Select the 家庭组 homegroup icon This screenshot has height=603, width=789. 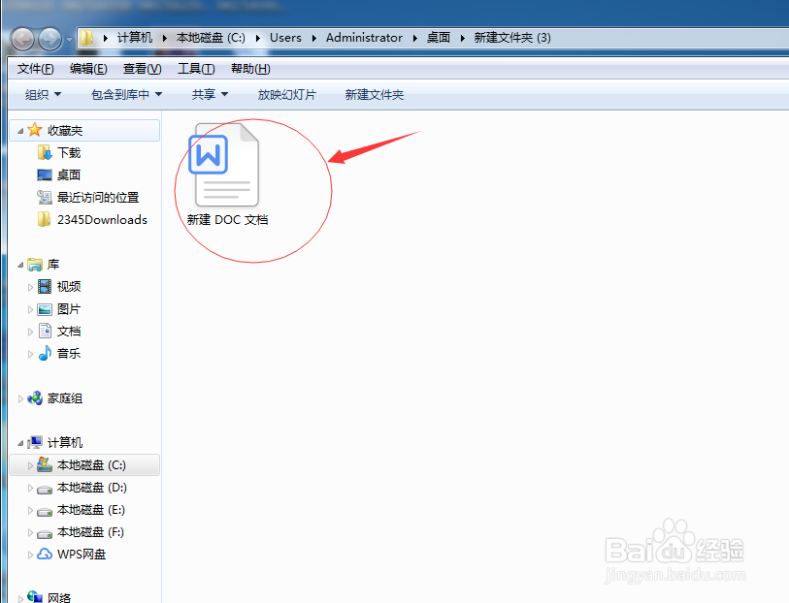[60, 397]
